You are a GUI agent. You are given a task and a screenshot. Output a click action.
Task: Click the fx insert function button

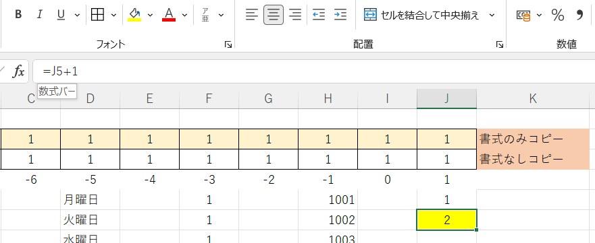(18, 71)
